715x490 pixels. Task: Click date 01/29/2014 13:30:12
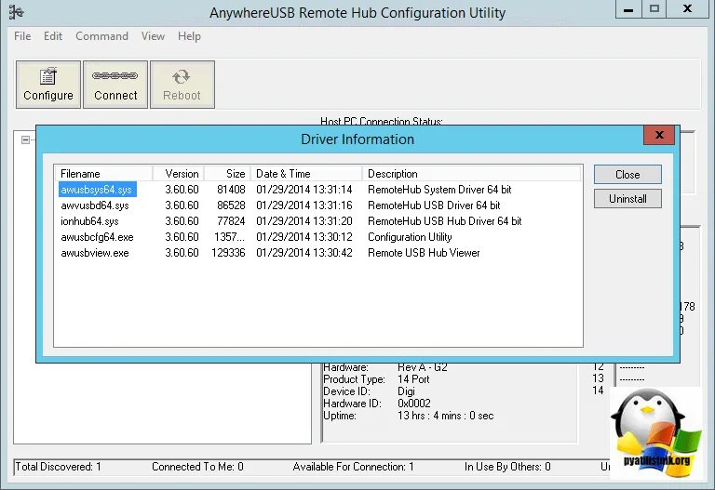304,237
